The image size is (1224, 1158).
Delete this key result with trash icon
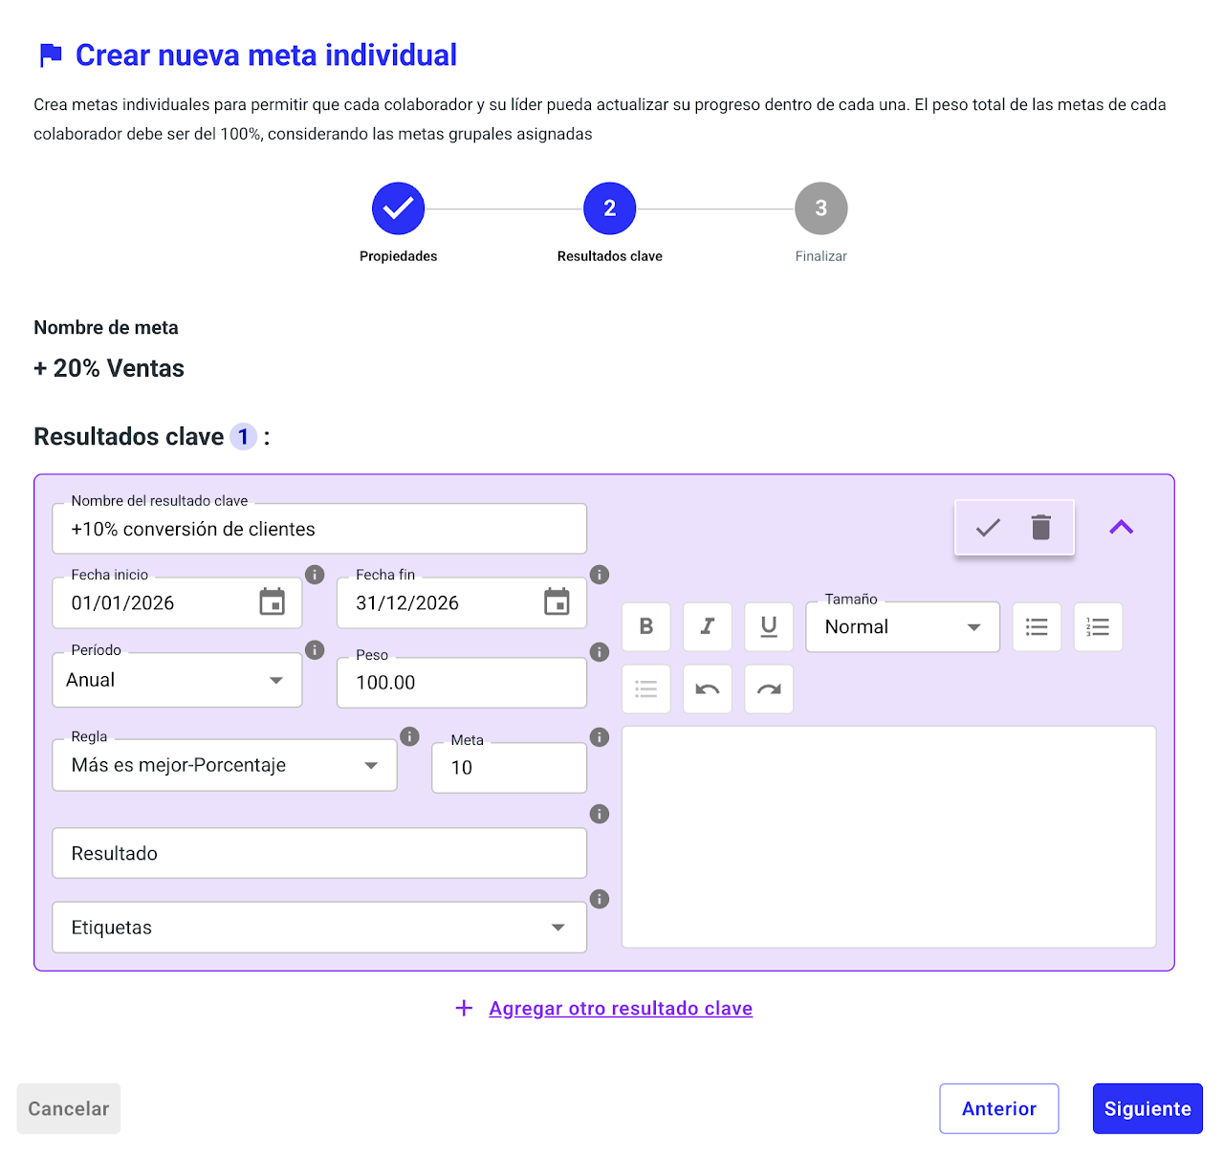pyautogui.click(x=1040, y=527)
